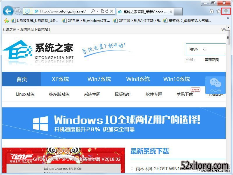Viewport: 233px width, 175px height.
Task: Click the 鼠标指针 sub-navigation link
Action: 123,94
